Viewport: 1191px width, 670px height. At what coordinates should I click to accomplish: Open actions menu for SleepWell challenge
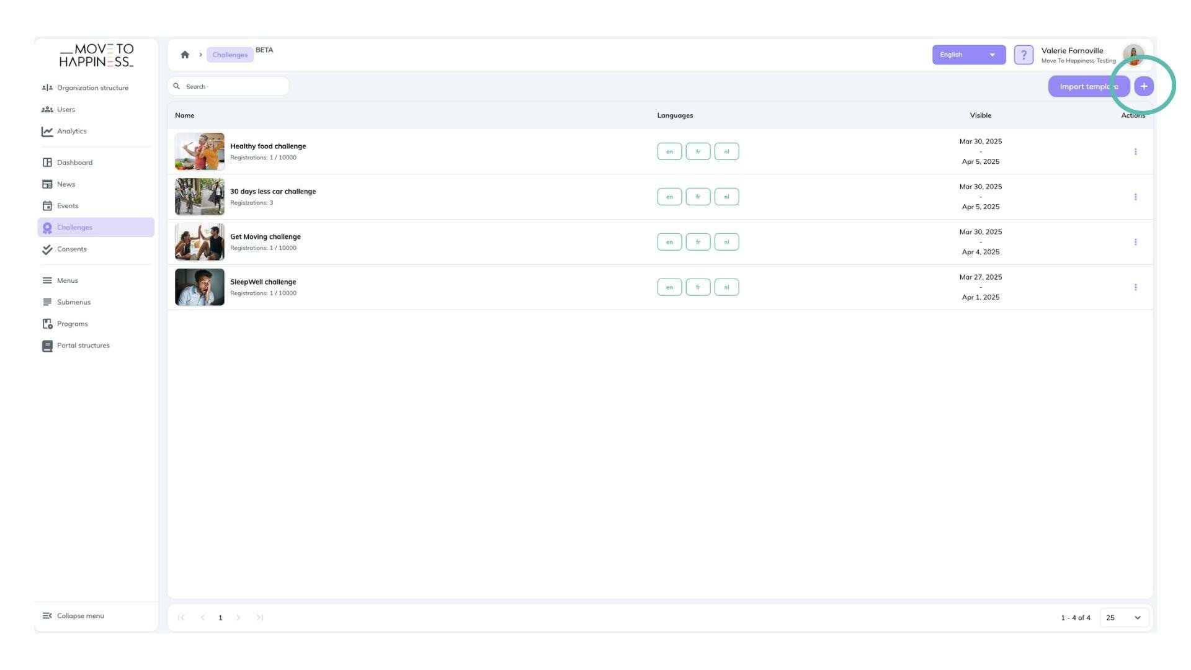pyautogui.click(x=1135, y=287)
